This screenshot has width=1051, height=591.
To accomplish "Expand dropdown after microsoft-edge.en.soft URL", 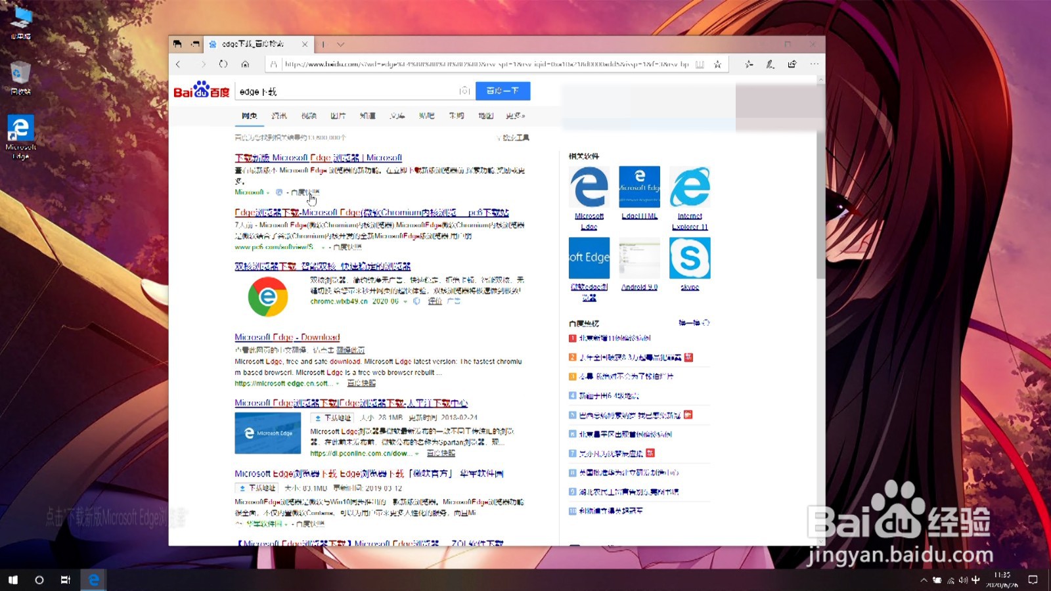I will (x=338, y=383).
